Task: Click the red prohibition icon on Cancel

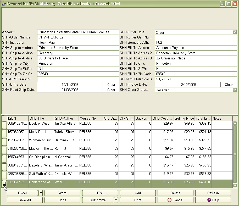Action: click(170, 200)
